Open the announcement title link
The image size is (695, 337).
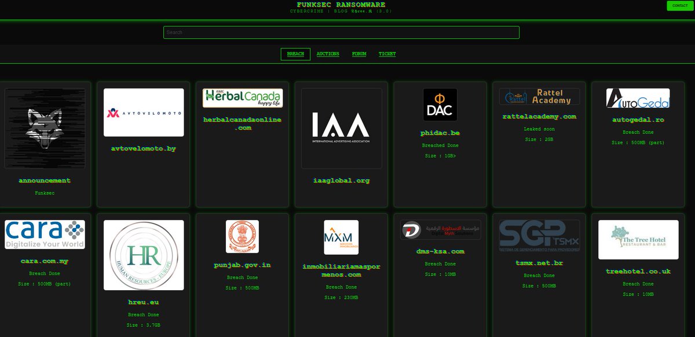(45, 181)
